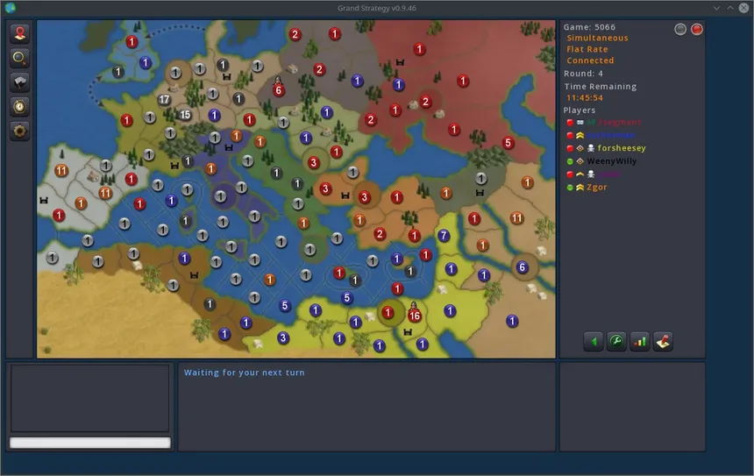Open the stopwatch timer button

pyautogui.click(x=19, y=106)
